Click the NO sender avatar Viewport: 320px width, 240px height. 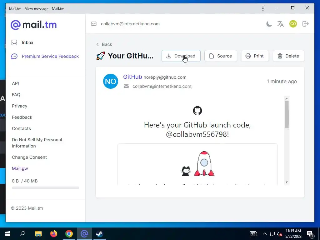coord(110,81)
